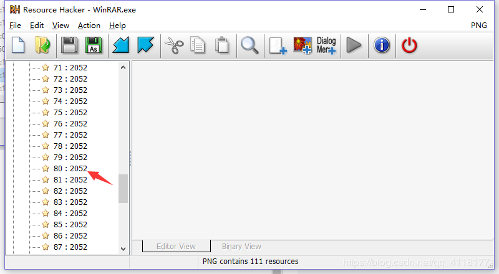Select tree item 72 : 2052
The width and height of the screenshot is (499, 274).
pyautogui.click(x=70, y=79)
